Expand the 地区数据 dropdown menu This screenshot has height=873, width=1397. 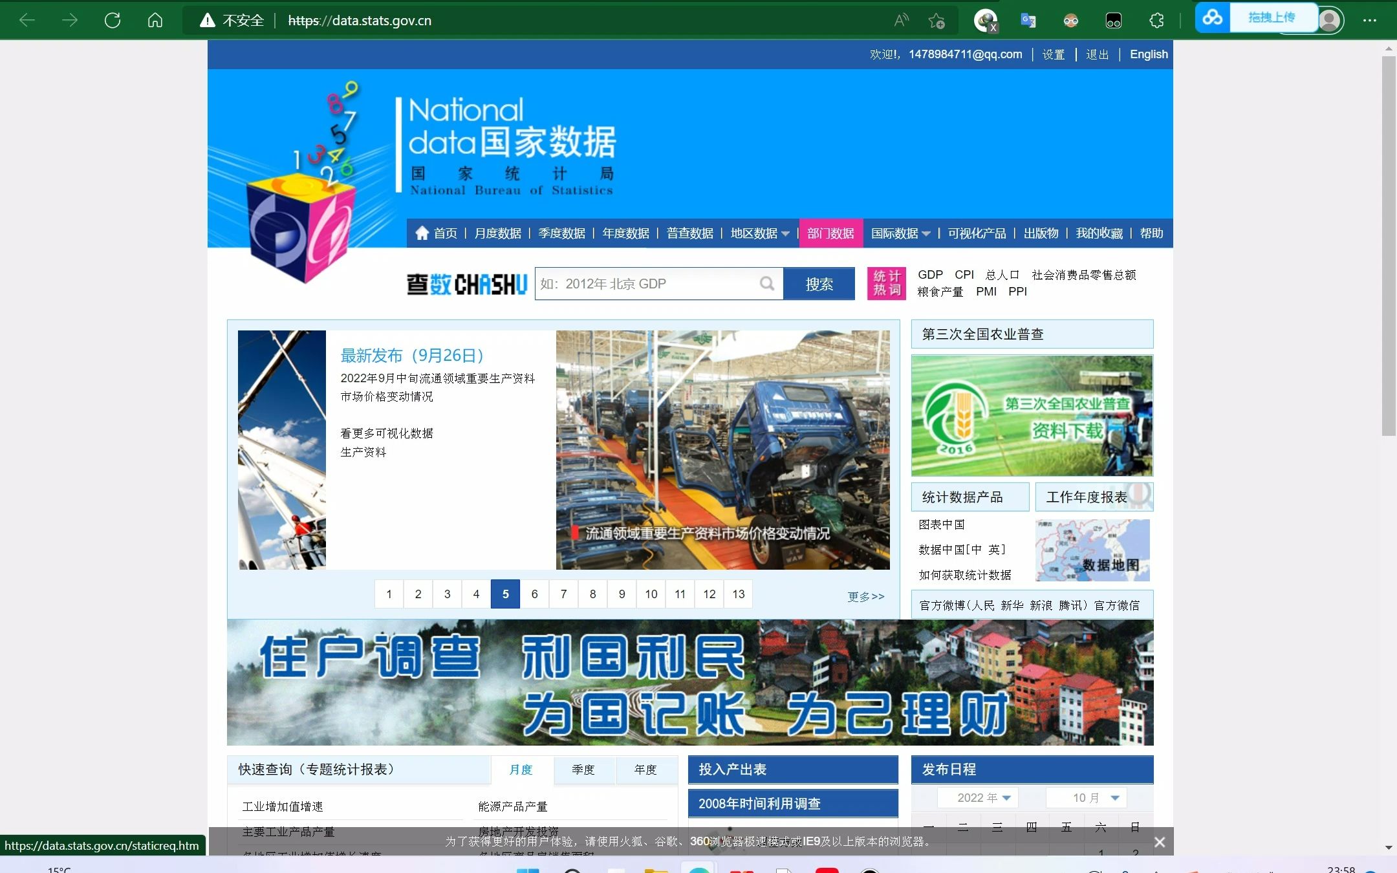click(x=785, y=233)
